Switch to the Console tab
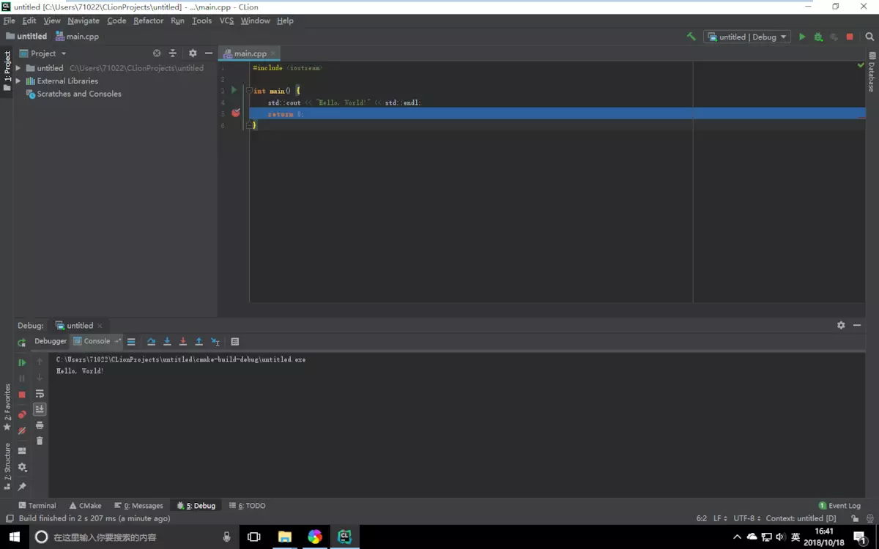This screenshot has height=549, width=879. [97, 341]
